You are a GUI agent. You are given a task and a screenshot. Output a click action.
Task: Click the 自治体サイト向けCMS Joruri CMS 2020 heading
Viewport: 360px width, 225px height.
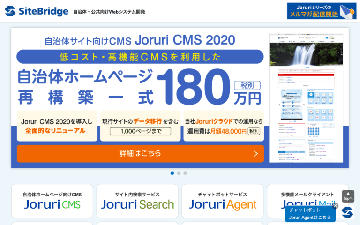pyautogui.click(x=140, y=40)
